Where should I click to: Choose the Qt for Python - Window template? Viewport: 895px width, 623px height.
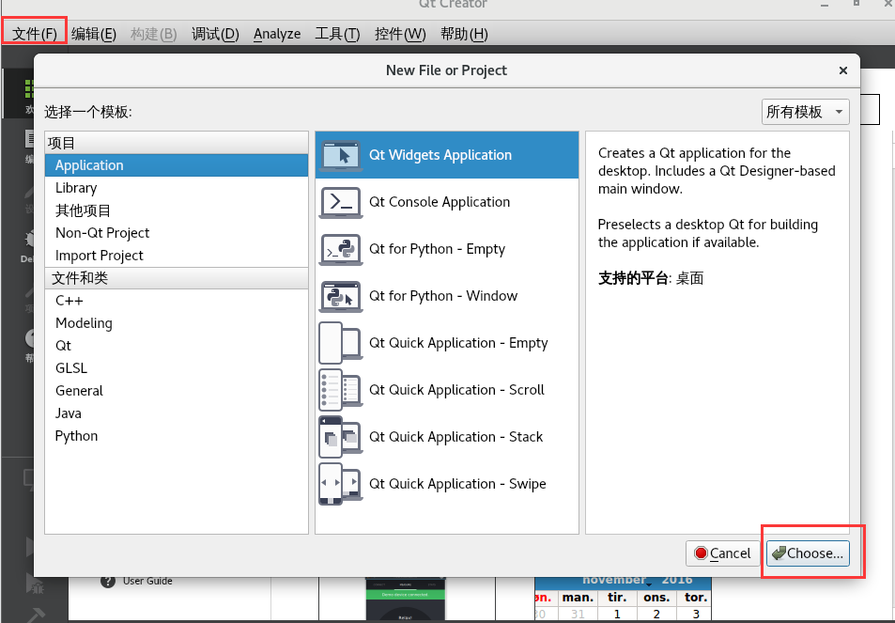pos(440,295)
